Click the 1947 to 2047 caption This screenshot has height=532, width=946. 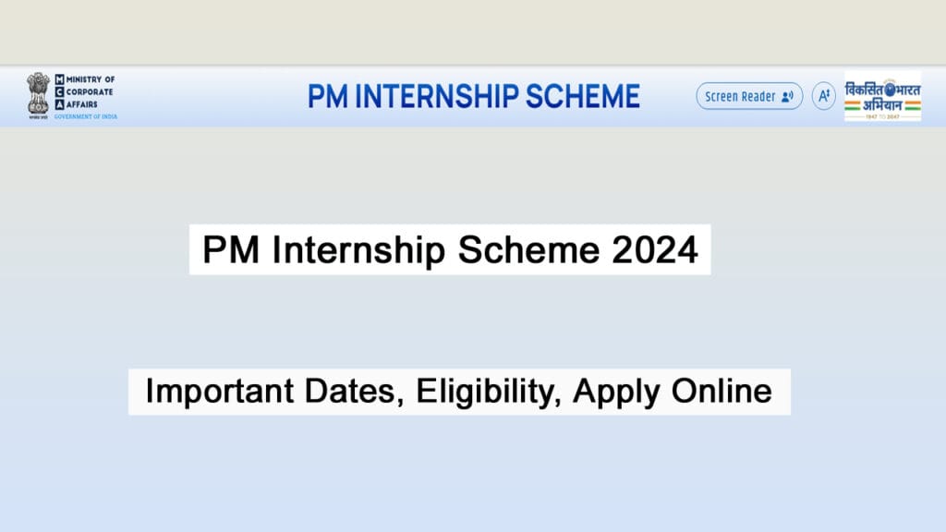(x=882, y=116)
